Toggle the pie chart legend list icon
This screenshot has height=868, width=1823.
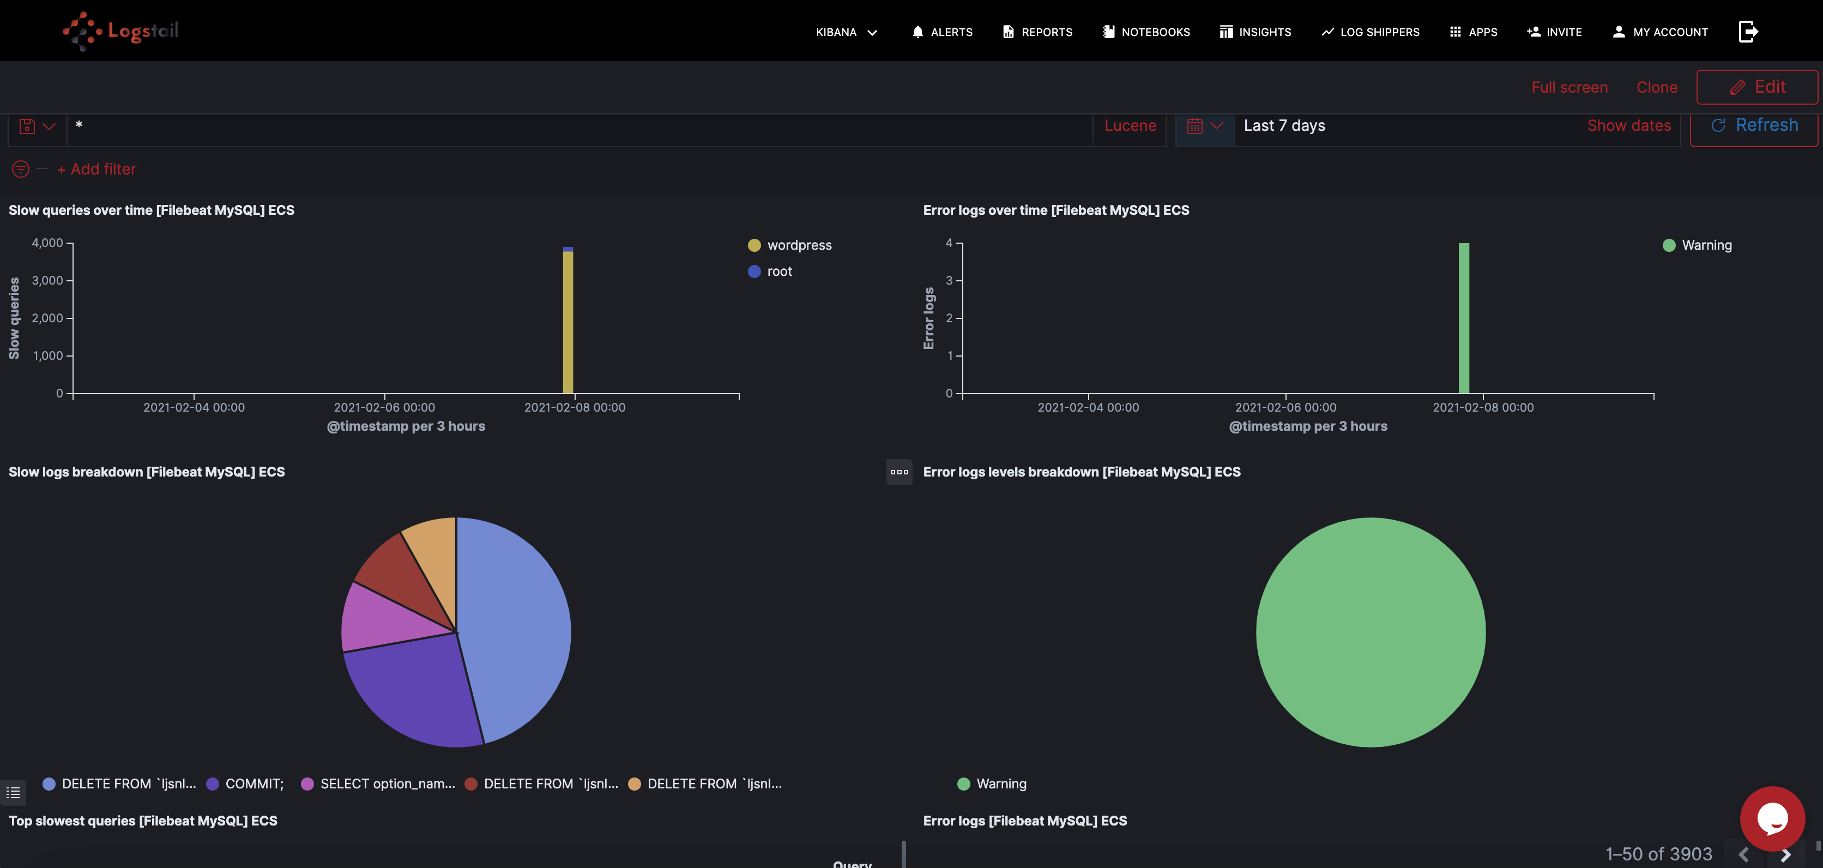tap(14, 793)
